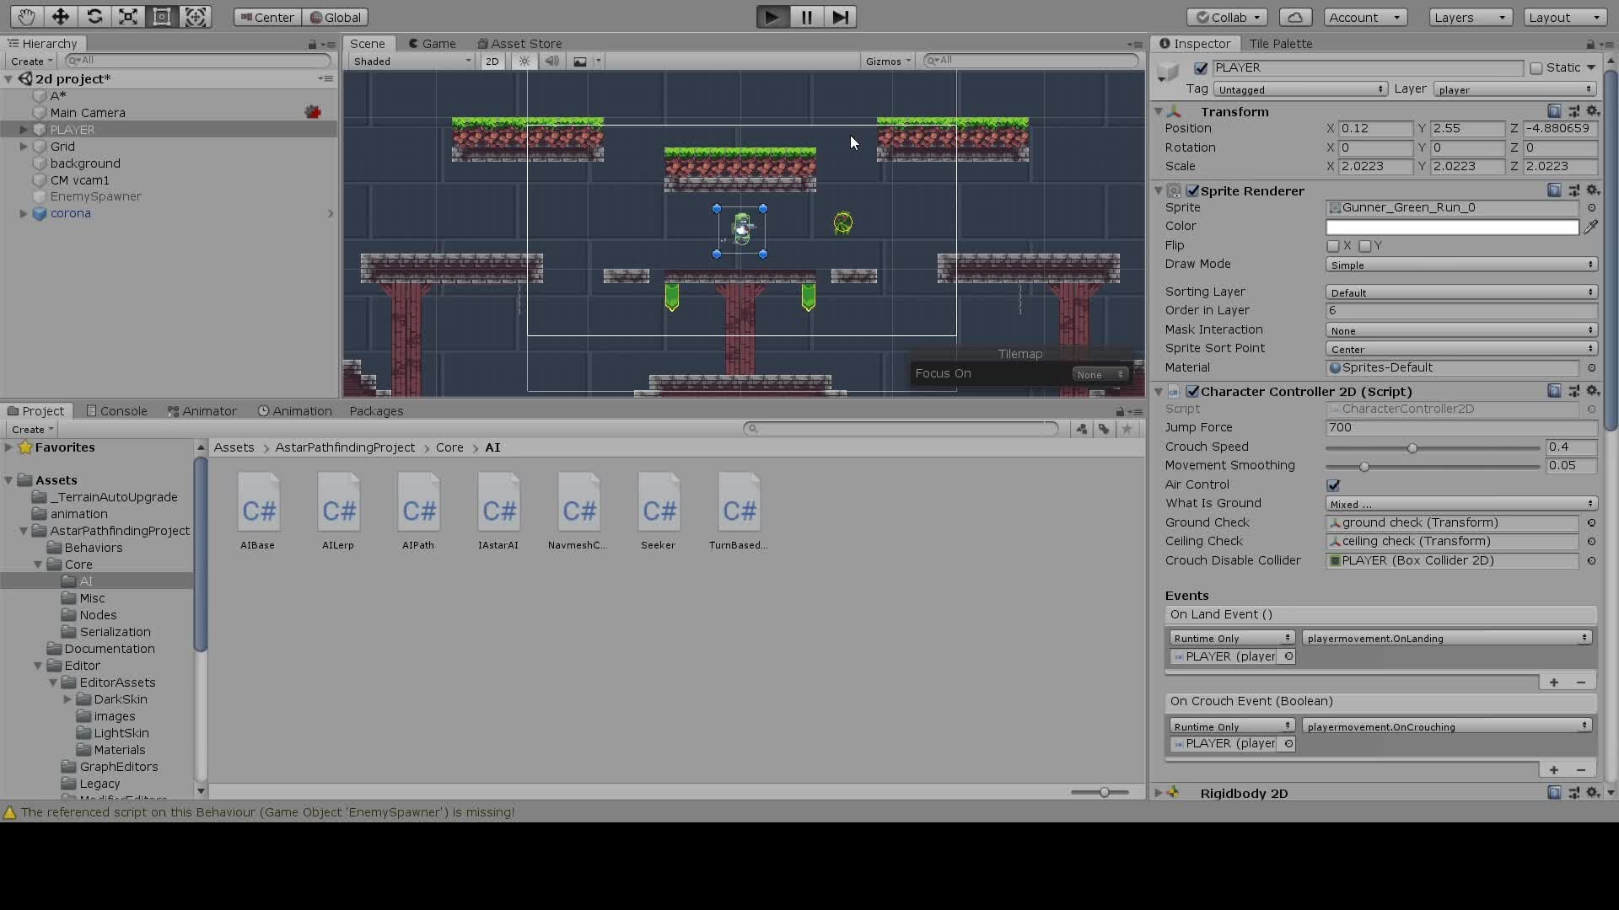
Task: Click the Account button
Action: (1364, 16)
